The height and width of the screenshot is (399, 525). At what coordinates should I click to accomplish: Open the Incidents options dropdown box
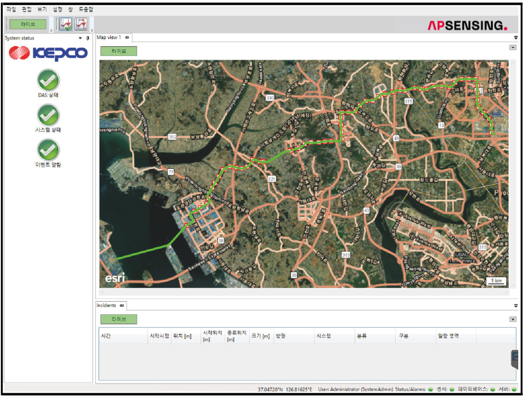coord(513,319)
